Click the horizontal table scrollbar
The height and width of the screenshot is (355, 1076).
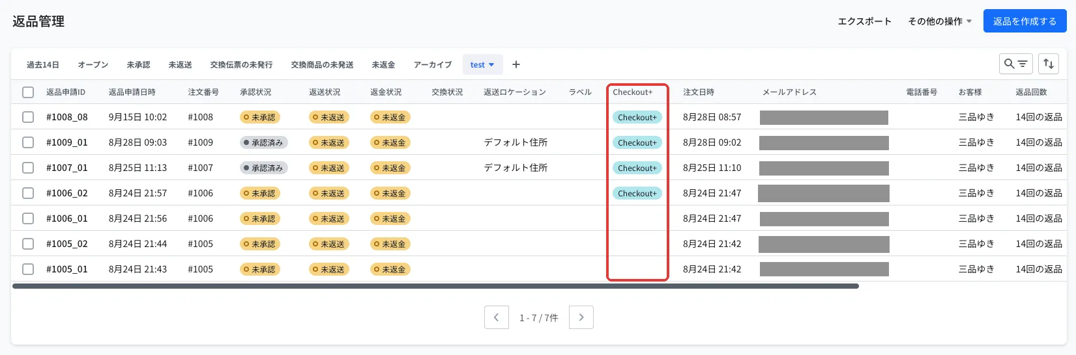pos(435,286)
